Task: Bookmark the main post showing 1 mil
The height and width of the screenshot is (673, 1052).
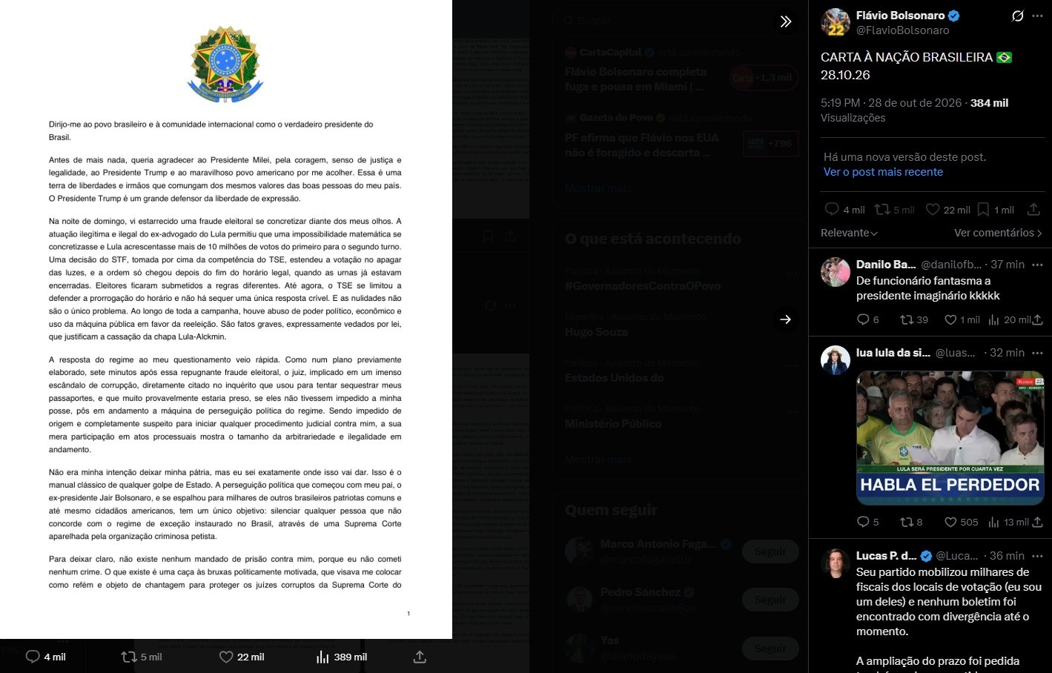Action: [x=995, y=210]
